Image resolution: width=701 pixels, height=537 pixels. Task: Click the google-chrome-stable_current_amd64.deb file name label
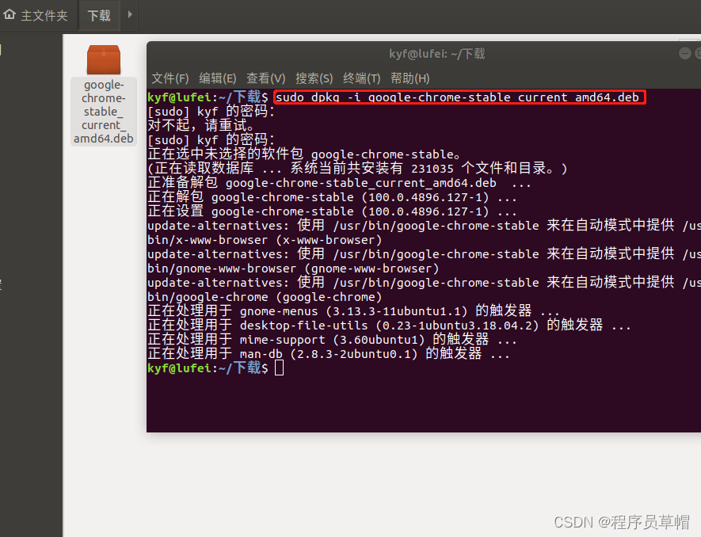coord(104,112)
